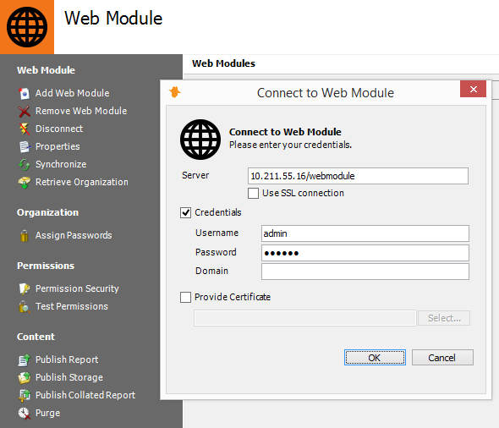Cancel the Connect to Web Module dialog

[442, 358]
